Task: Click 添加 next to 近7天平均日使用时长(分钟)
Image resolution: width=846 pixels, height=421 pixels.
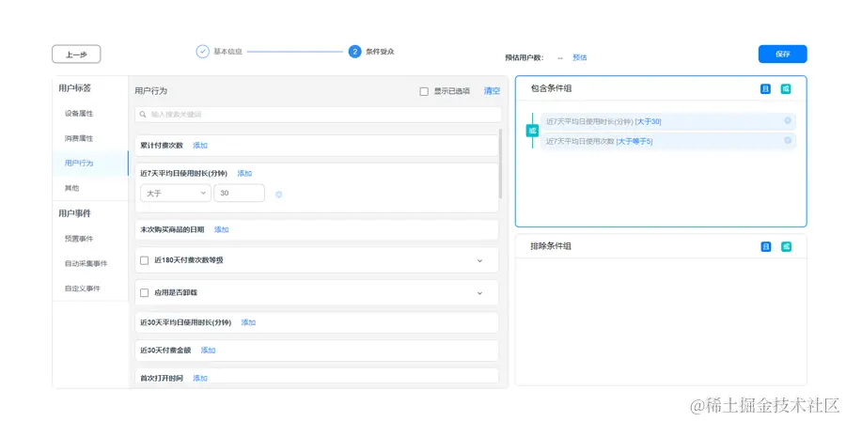Action: point(244,174)
